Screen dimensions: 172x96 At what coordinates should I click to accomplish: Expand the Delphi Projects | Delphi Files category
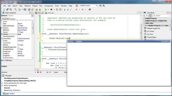coord(144,21)
